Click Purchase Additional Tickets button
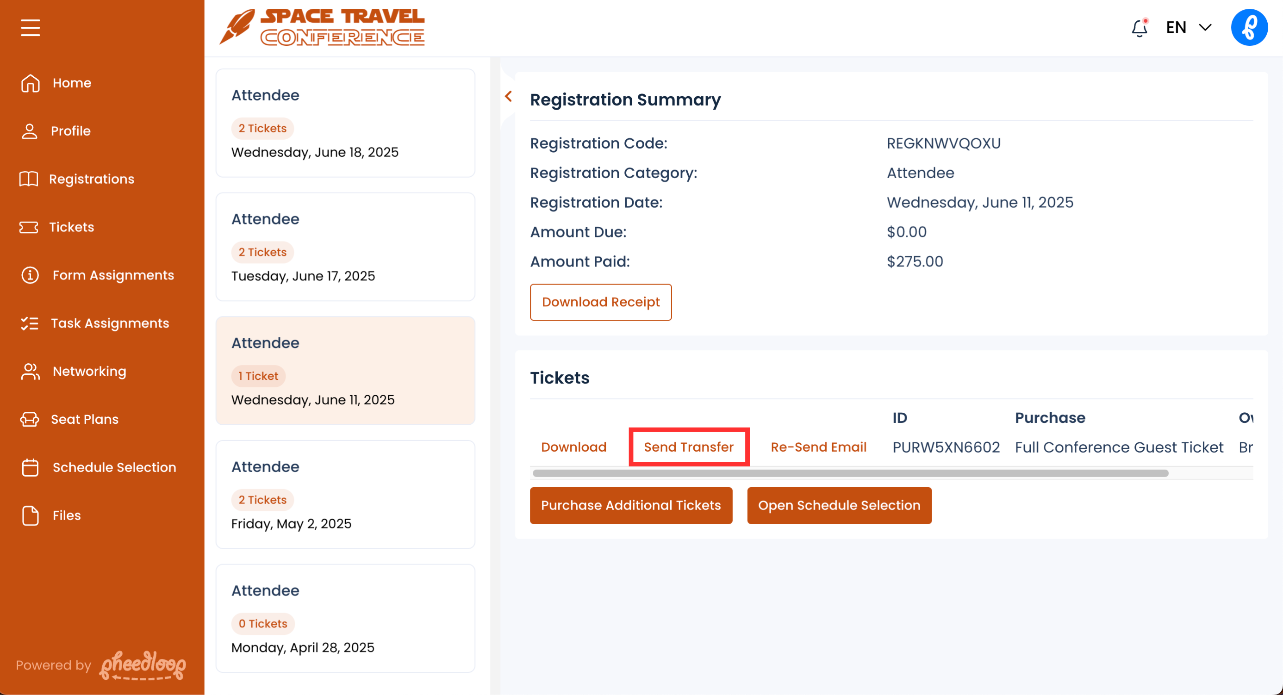 (x=630, y=505)
